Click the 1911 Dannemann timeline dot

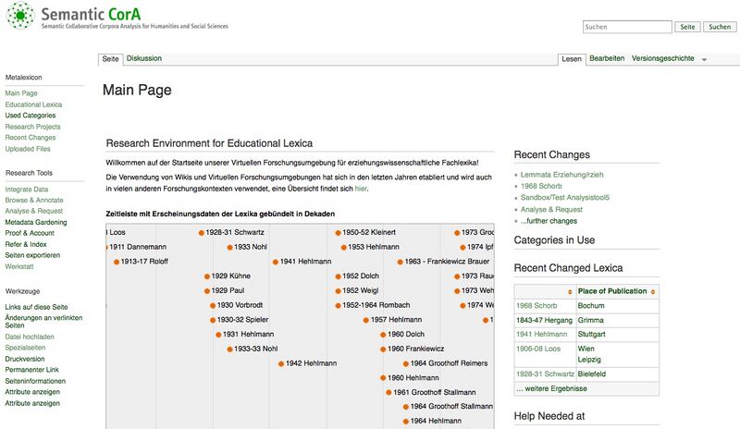coord(105,247)
